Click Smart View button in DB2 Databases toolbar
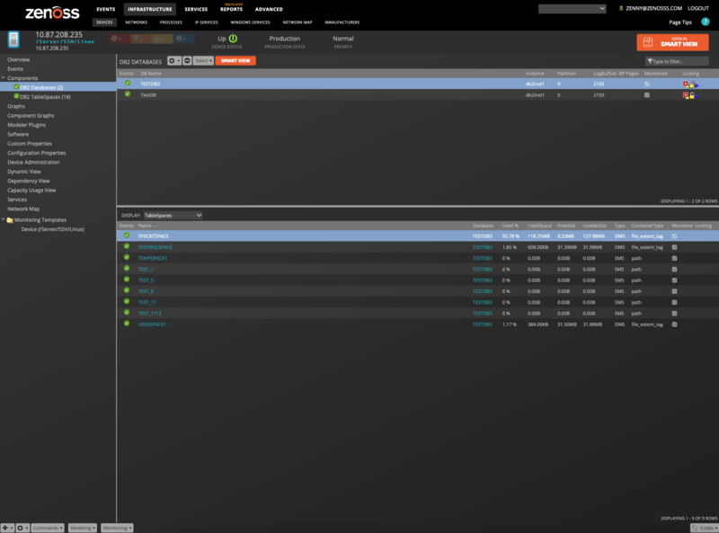The width and height of the screenshot is (719, 533). tap(235, 60)
